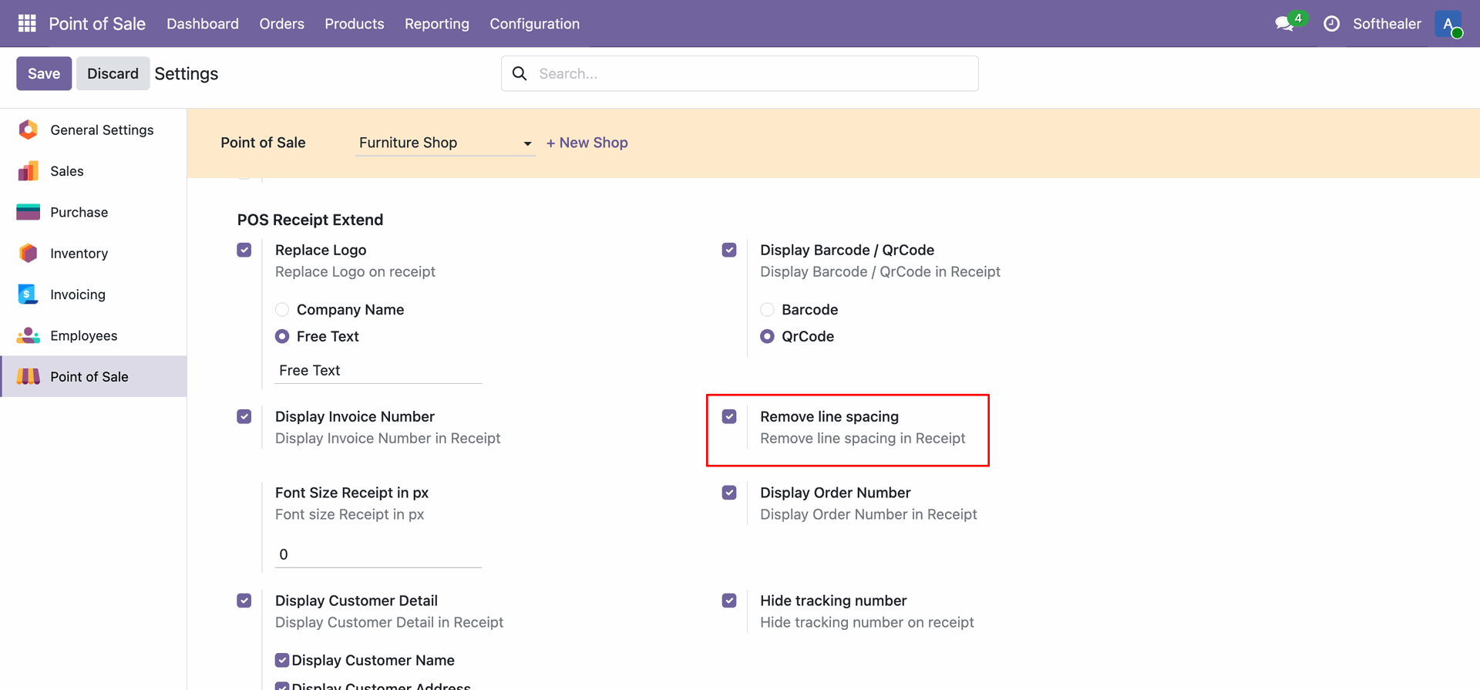Click the Font Size Receipt value field
This screenshot has height=690, width=1480.
point(378,554)
